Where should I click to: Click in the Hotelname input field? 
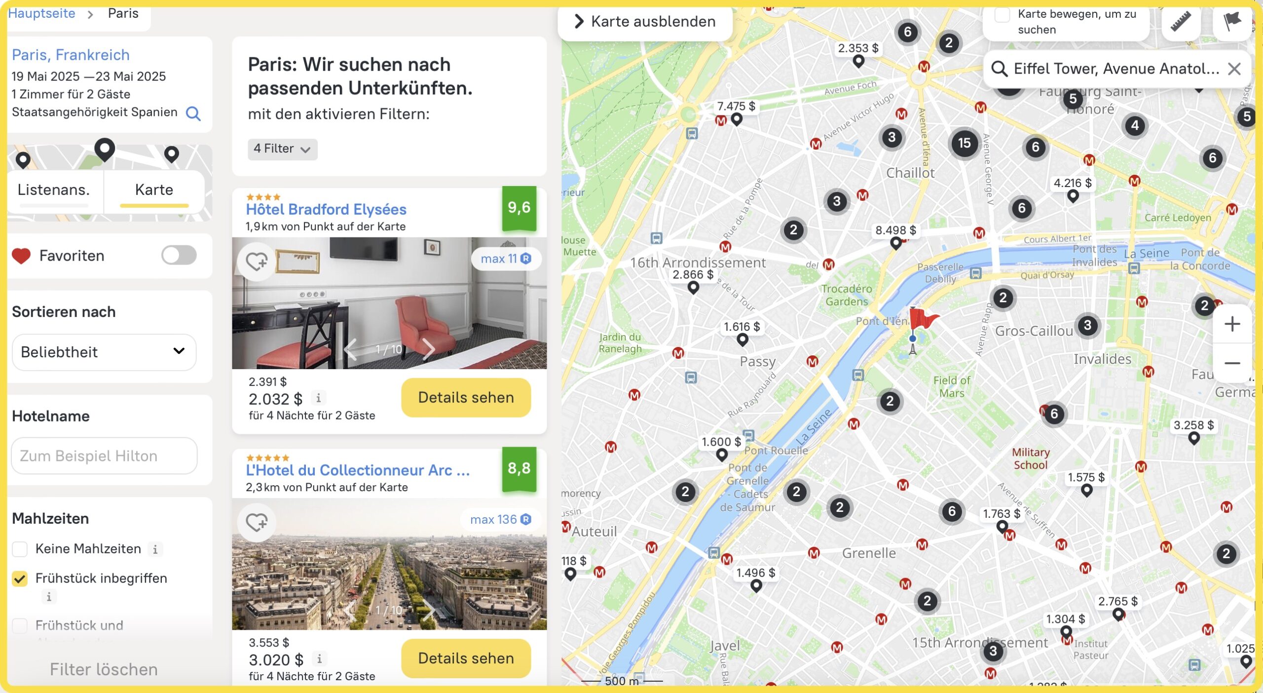(104, 456)
